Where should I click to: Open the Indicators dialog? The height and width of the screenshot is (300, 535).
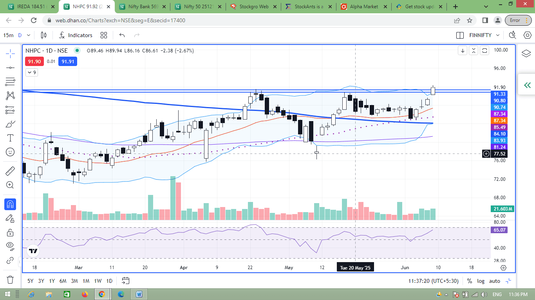[76, 35]
